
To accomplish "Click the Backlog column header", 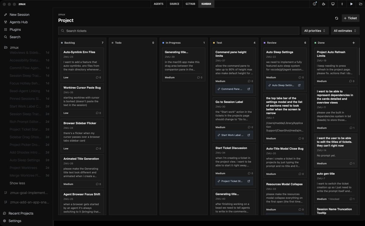I will (82, 43).
